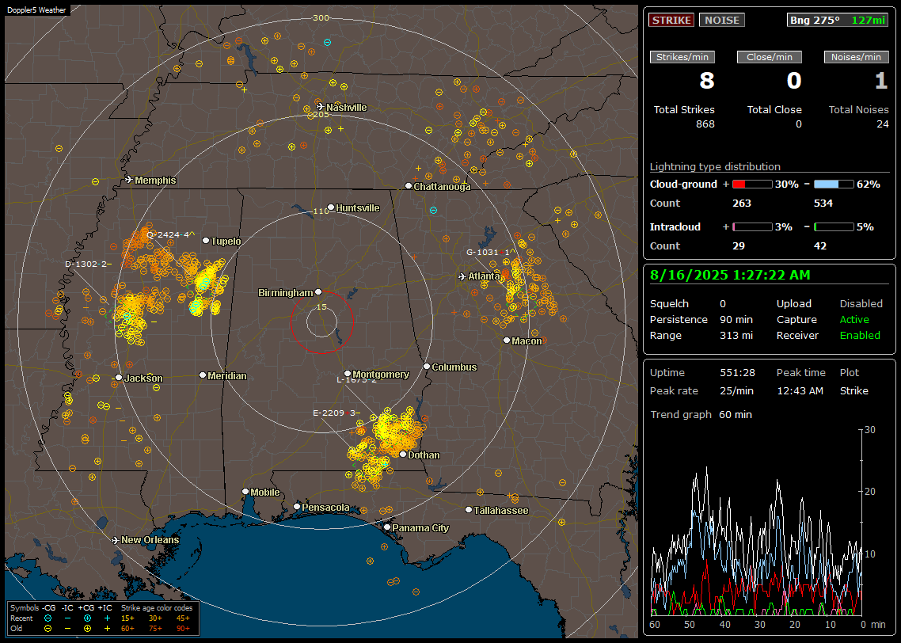
Task: Click the Squelch value 0
Action: point(723,303)
